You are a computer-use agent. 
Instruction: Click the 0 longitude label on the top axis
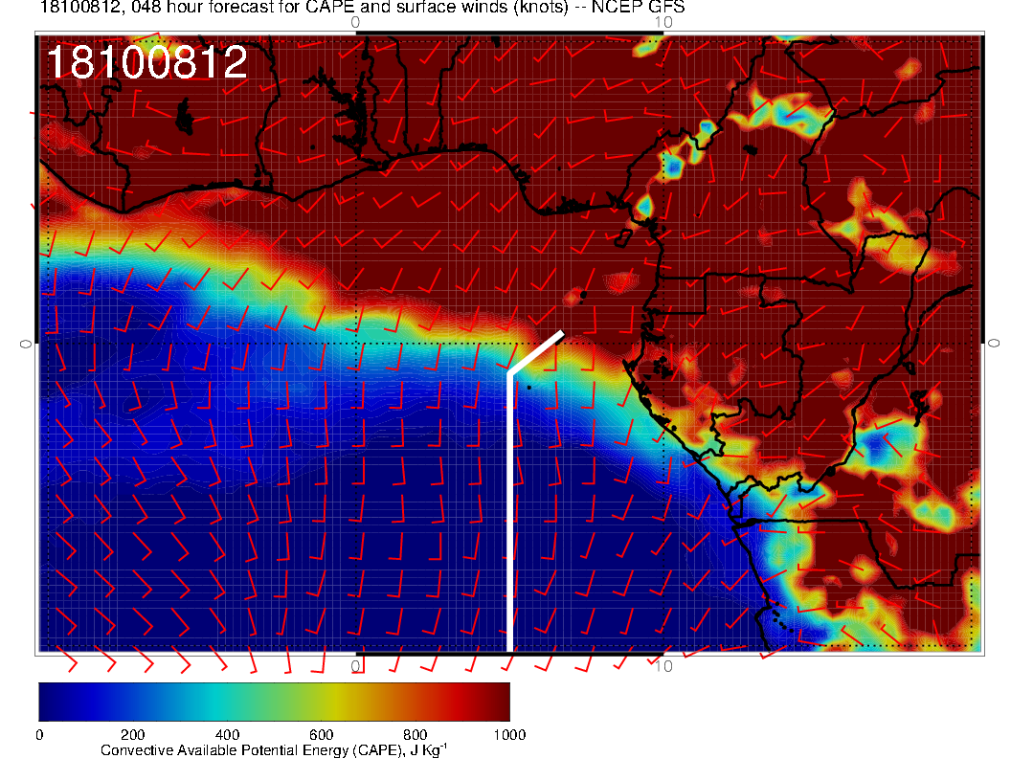(x=355, y=21)
